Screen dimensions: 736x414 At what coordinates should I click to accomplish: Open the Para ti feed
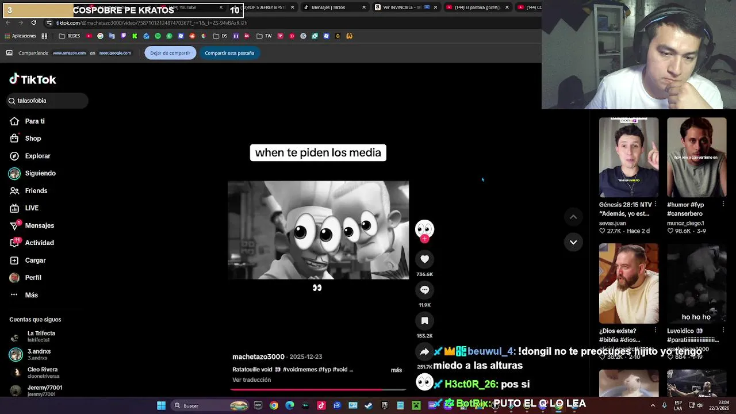point(27,121)
